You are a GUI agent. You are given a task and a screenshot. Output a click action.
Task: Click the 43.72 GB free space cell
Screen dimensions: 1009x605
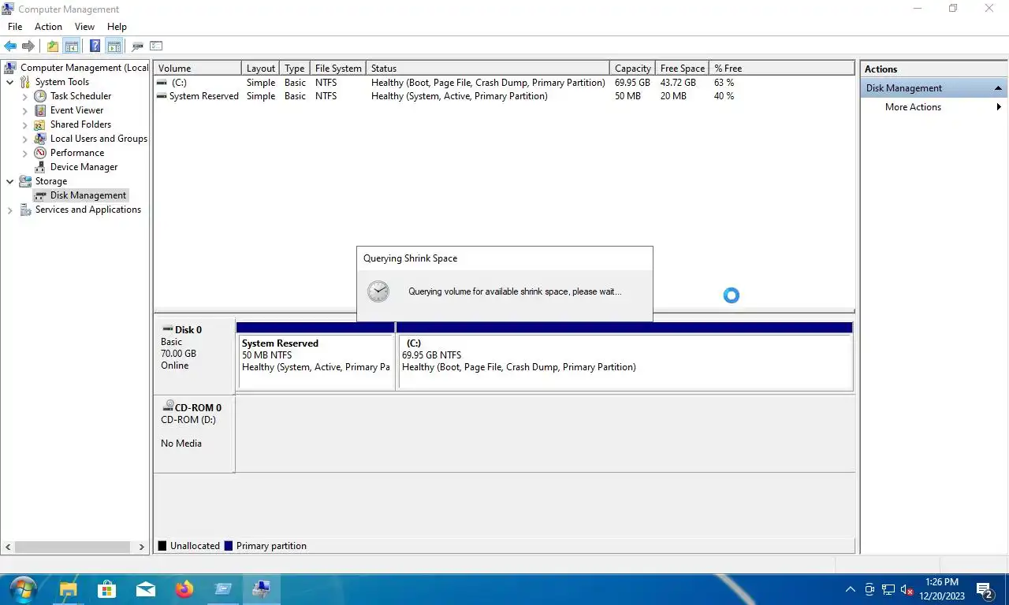[678, 83]
